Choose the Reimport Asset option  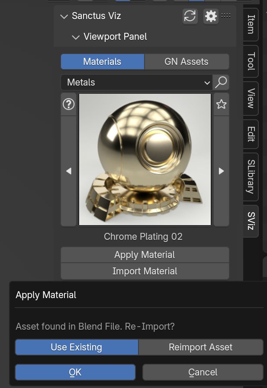pos(201,347)
